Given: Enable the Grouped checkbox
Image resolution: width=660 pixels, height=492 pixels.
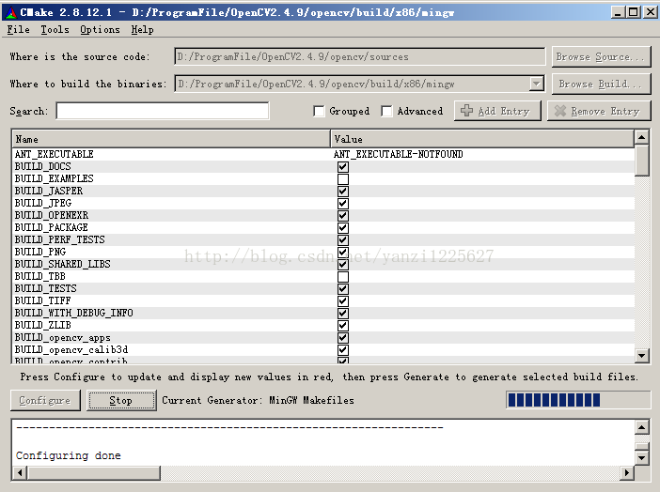Looking at the screenshot, I should point(319,111).
